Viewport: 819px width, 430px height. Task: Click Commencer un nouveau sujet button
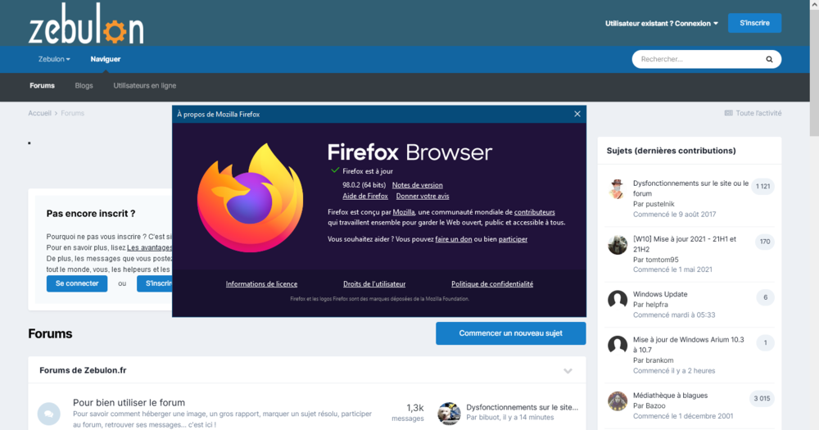coord(510,333)
